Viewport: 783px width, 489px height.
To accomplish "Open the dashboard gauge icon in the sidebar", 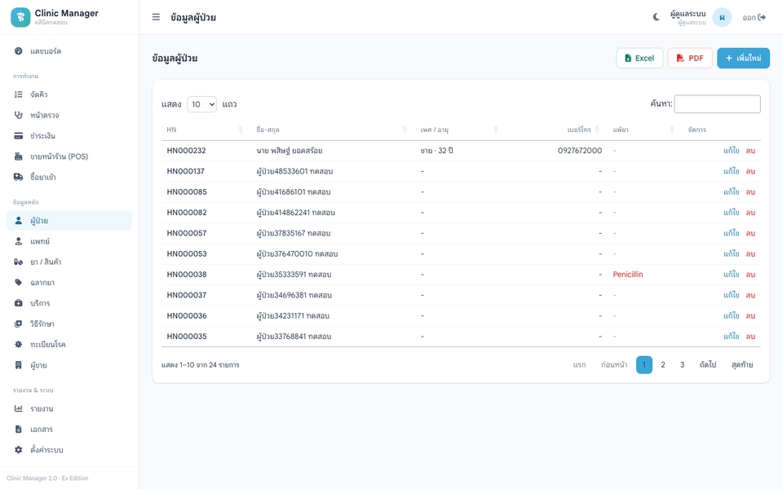I will coord(19,51).
